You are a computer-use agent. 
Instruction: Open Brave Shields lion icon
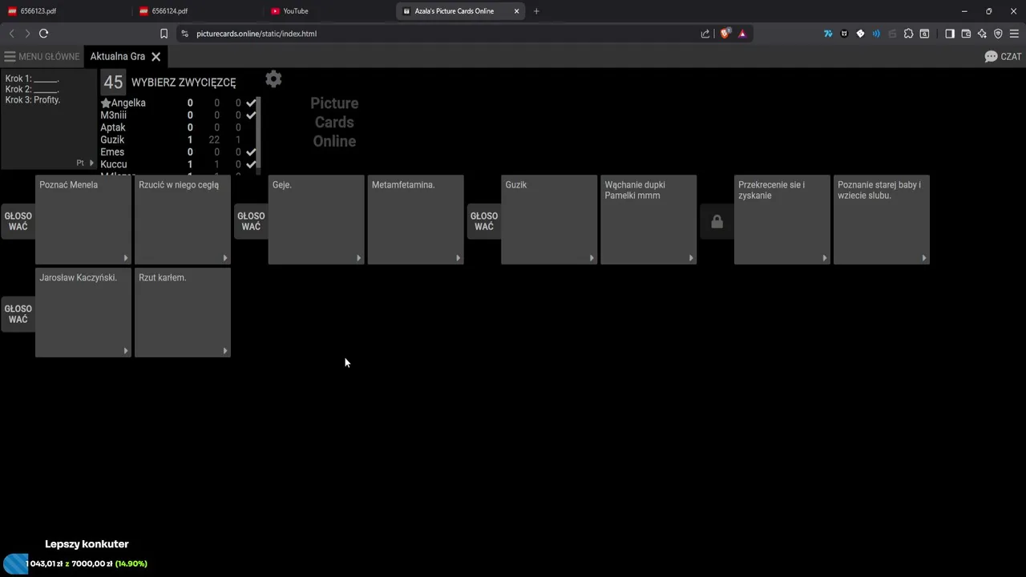725,34
